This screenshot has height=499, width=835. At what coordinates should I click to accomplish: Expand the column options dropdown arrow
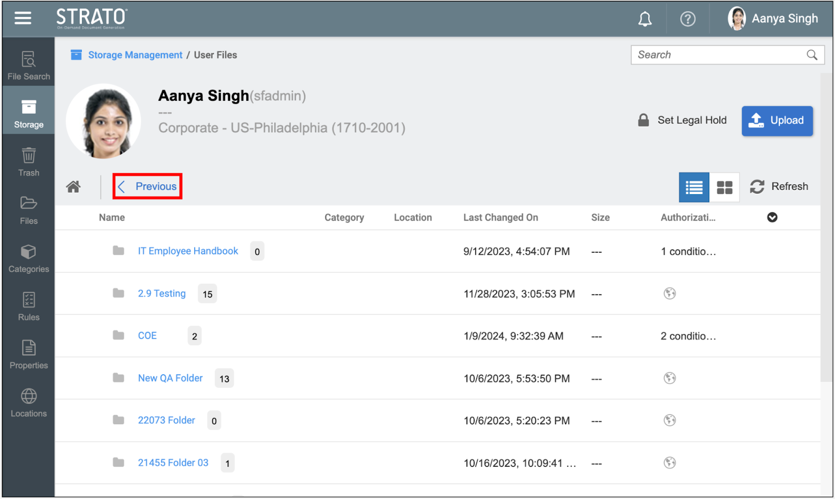click(x=772, y=218)
